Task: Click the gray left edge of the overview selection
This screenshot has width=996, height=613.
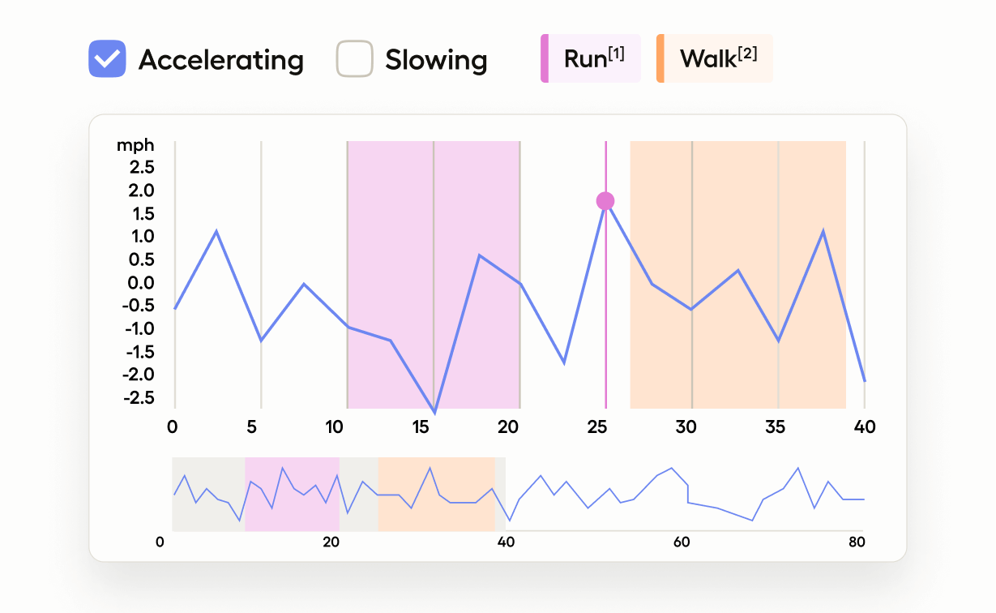Action: pyautogui.click(x=173, y=495)
